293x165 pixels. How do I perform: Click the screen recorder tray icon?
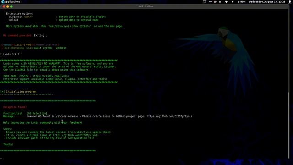click(215, 2)
